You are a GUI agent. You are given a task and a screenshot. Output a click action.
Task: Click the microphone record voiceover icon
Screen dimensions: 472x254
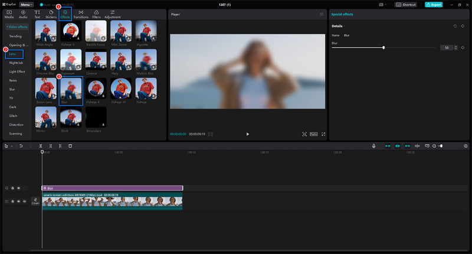point(373,145)
